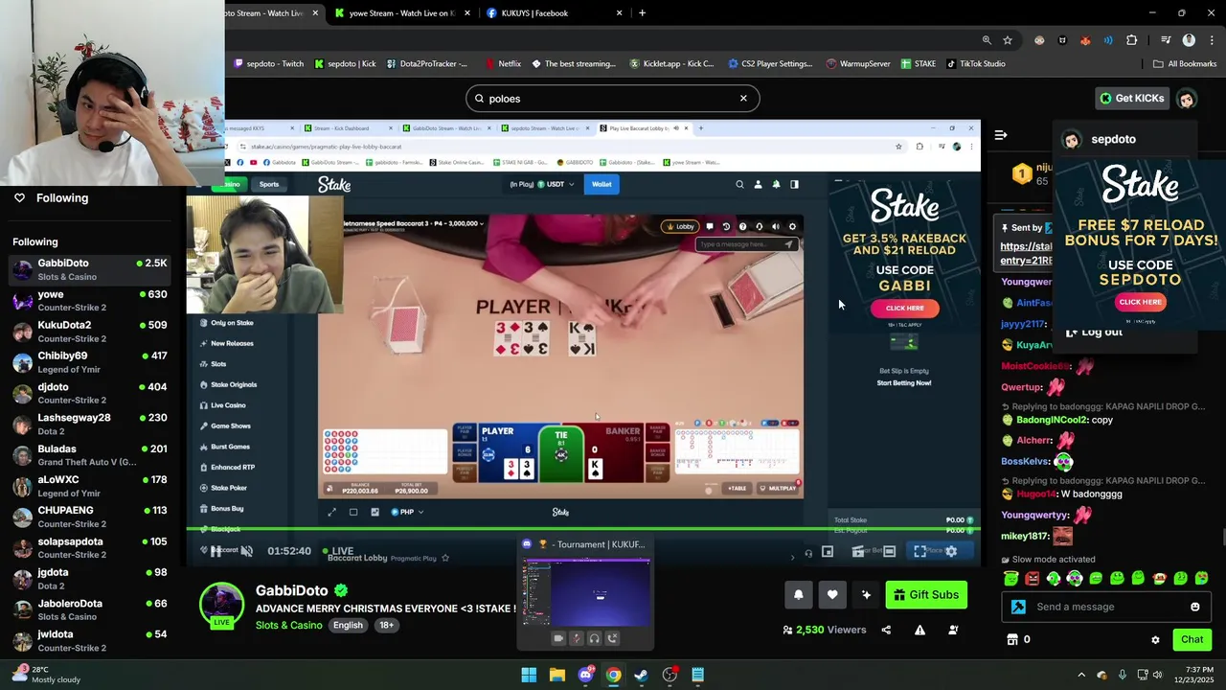
Task: Open KukuDota2 channel in Following list
Action: tap(91, 332)
